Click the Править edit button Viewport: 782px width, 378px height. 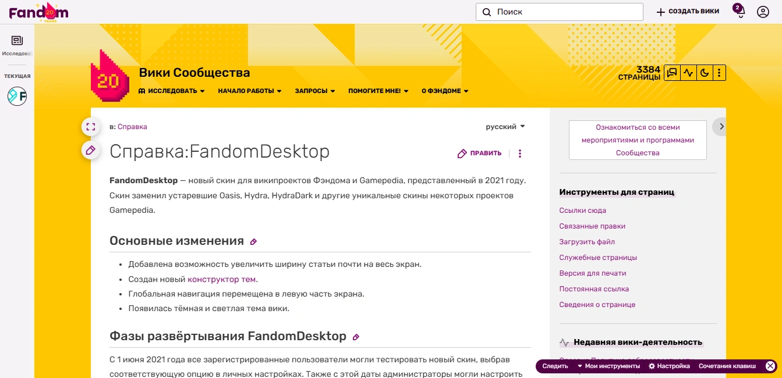480,154
